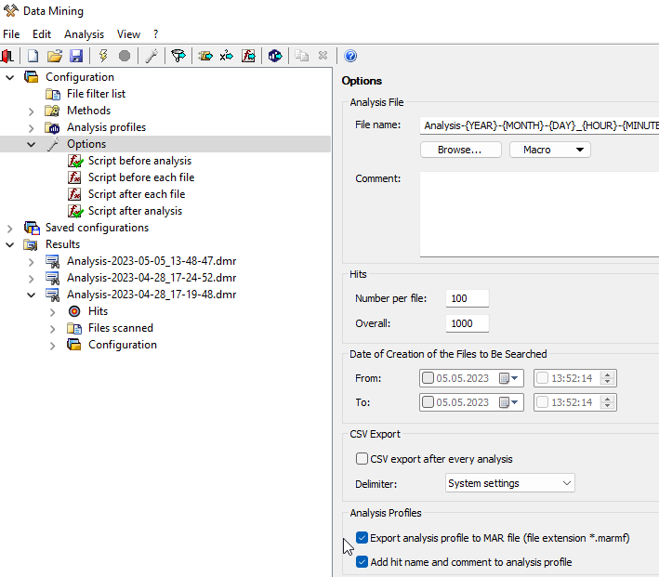Screen dimensions: 659x577
Task: Click the Overall hits field
Action: point(467,323)
